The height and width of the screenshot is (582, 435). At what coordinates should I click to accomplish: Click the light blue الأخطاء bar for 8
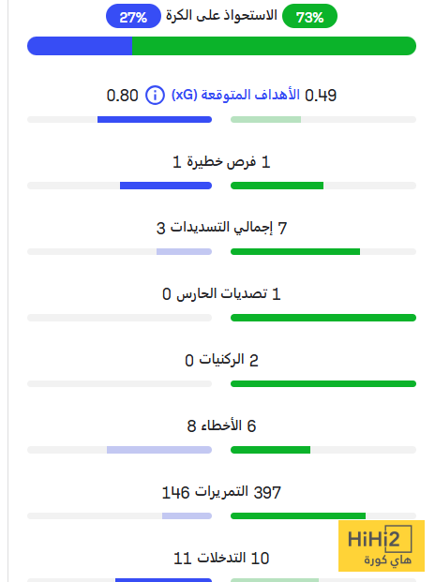pyautogui.click(x=159, y=450)
